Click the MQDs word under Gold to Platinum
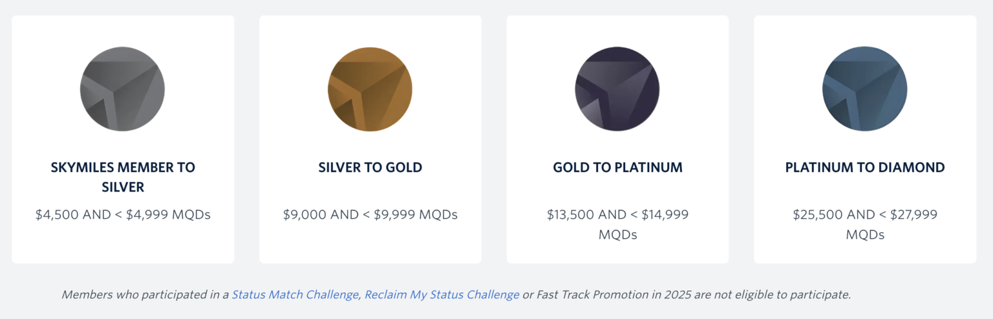This screenshot has height=319, width=993. [617, 235]
